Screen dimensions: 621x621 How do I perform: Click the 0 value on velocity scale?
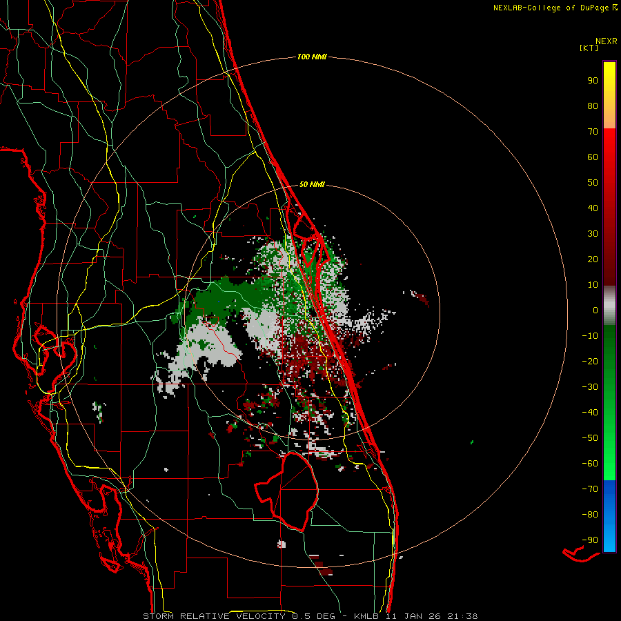pos(595,310)
